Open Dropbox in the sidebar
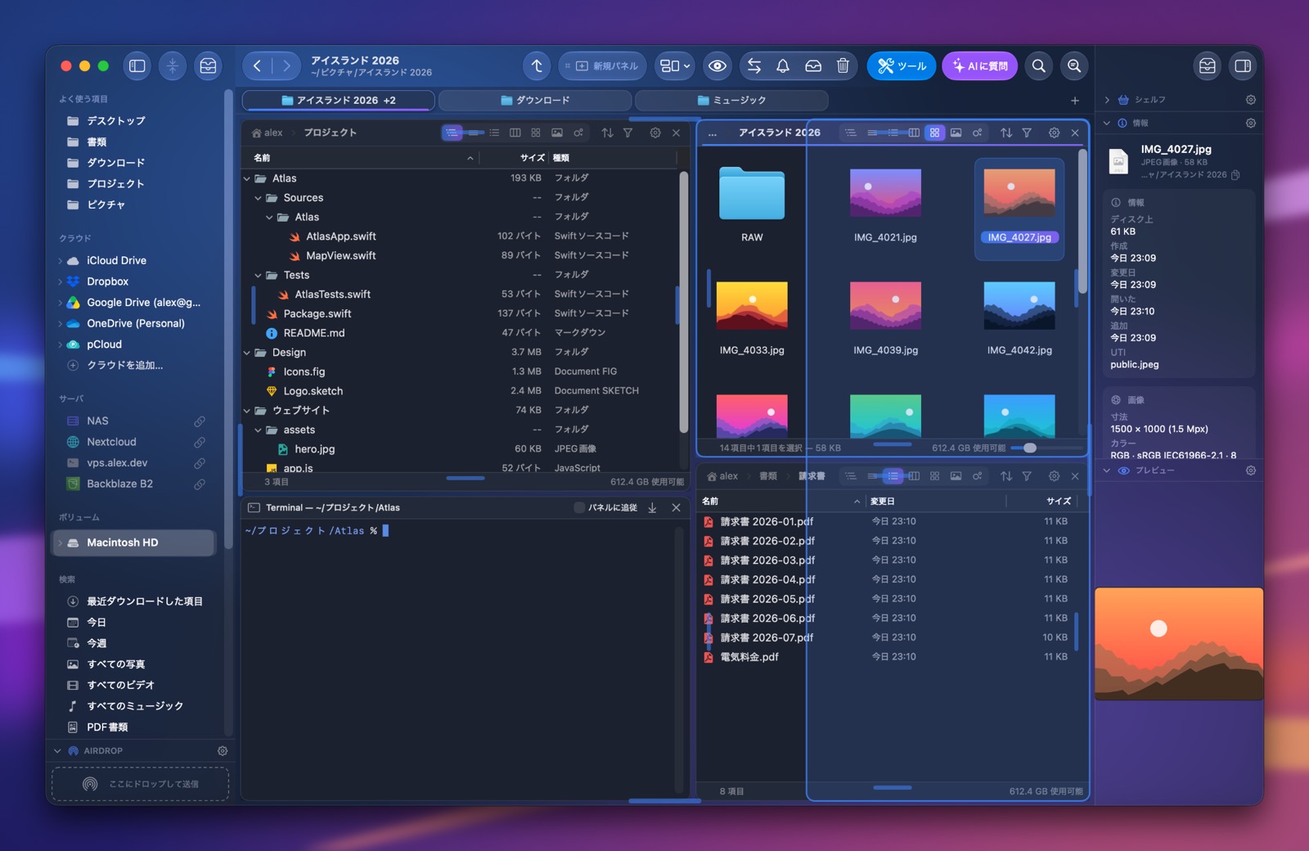The height and width of the screenshot is (851, 1309). [108, 281]
